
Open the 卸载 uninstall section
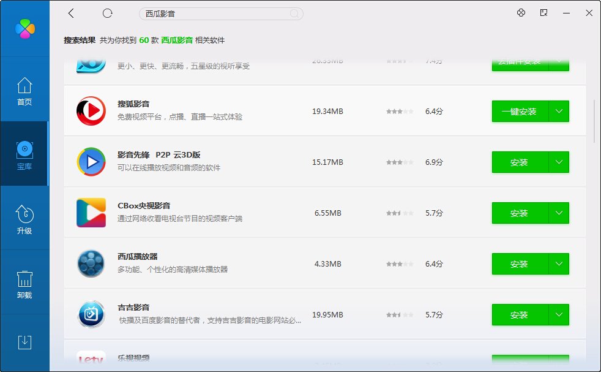coord(24,283)
